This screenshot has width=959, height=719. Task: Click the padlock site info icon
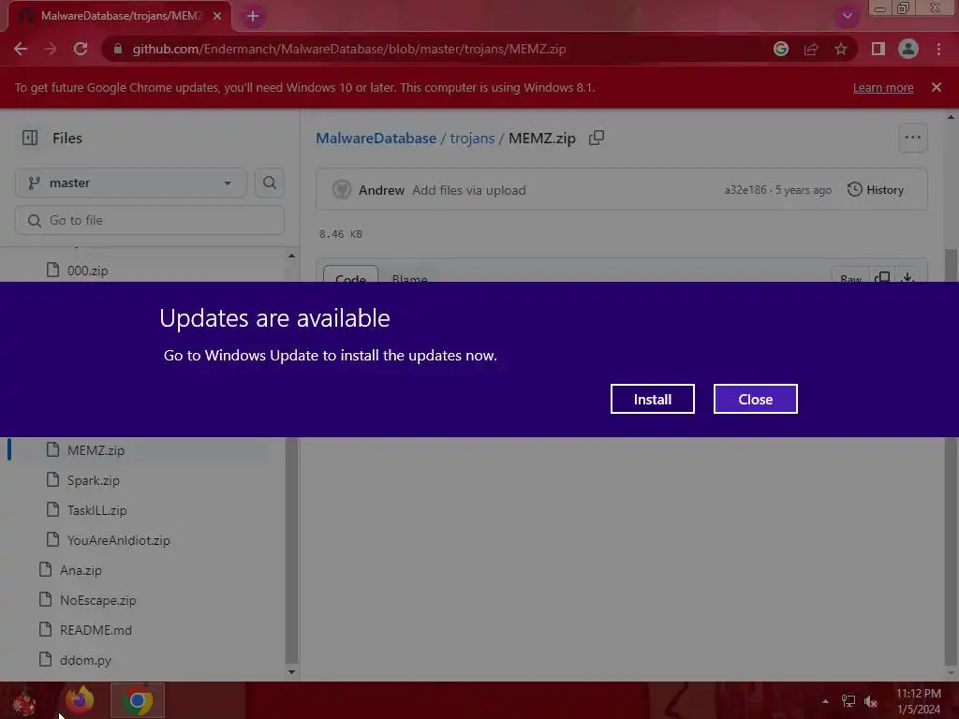(119, 49)
